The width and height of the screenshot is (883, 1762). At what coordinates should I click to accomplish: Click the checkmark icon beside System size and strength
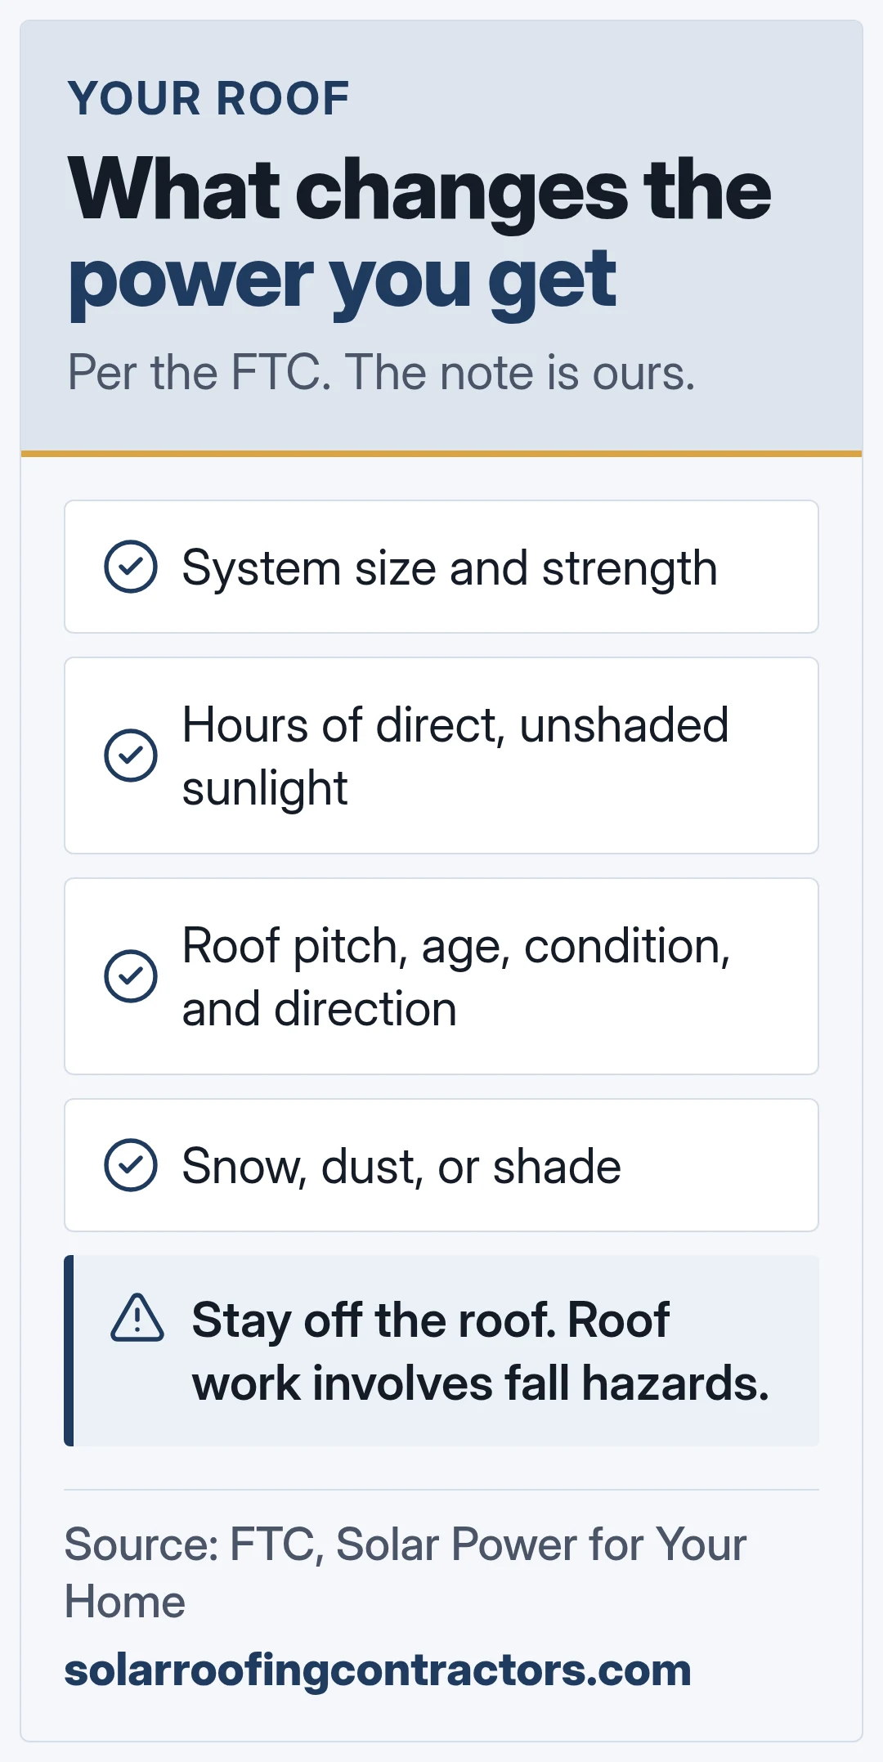coord(131,567)
